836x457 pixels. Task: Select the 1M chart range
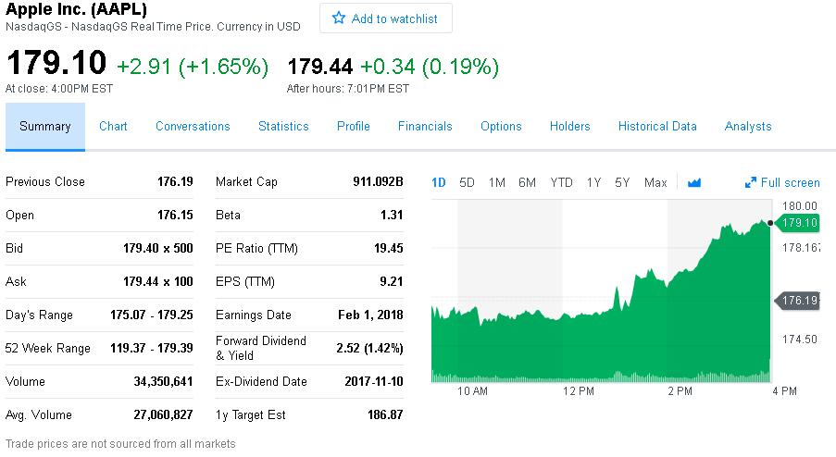pos(496,182)
